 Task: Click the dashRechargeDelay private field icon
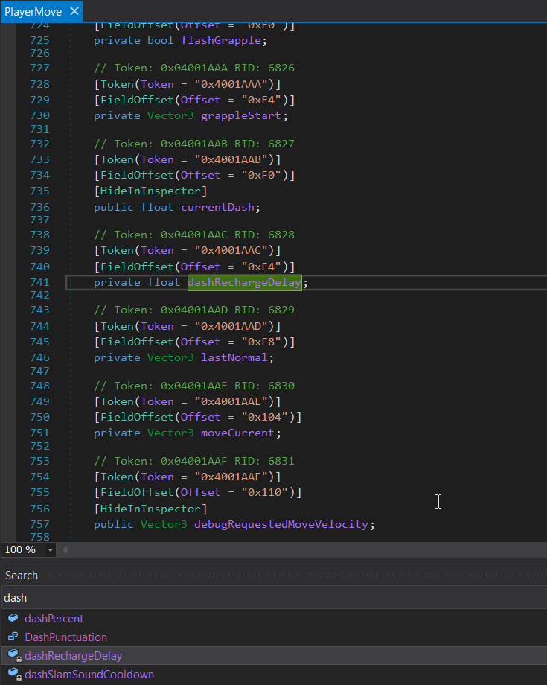point(13,656)
